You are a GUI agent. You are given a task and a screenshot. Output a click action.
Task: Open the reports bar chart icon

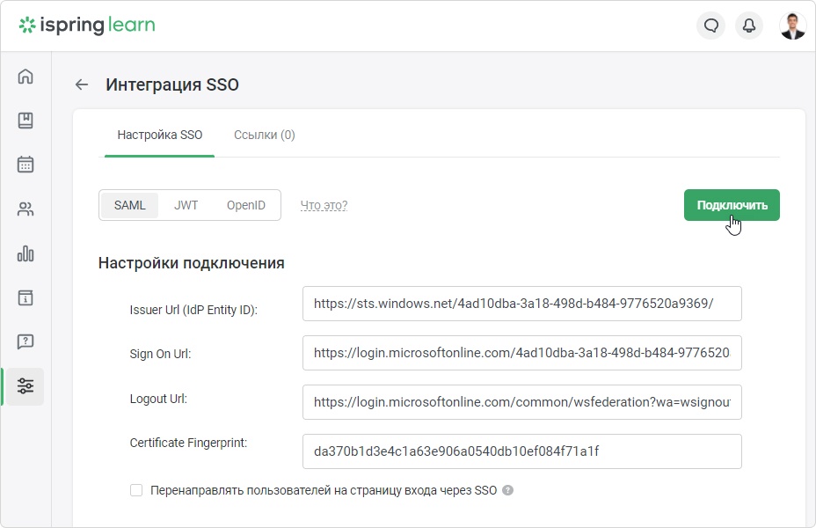point(25,253)
